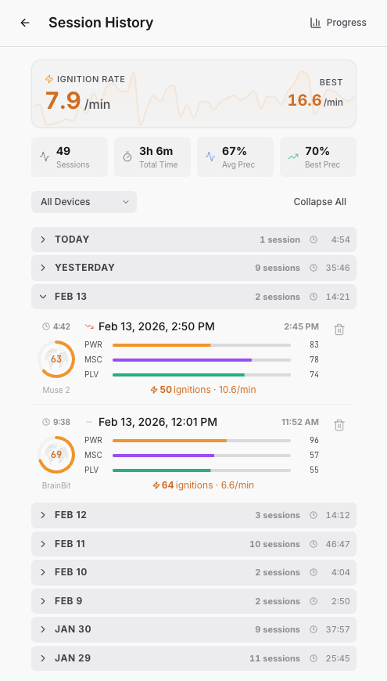This screenshot has height=681, width=387.
Task: Click the PWR bar of the 2:50 PM session
Action: click(202, 345)
